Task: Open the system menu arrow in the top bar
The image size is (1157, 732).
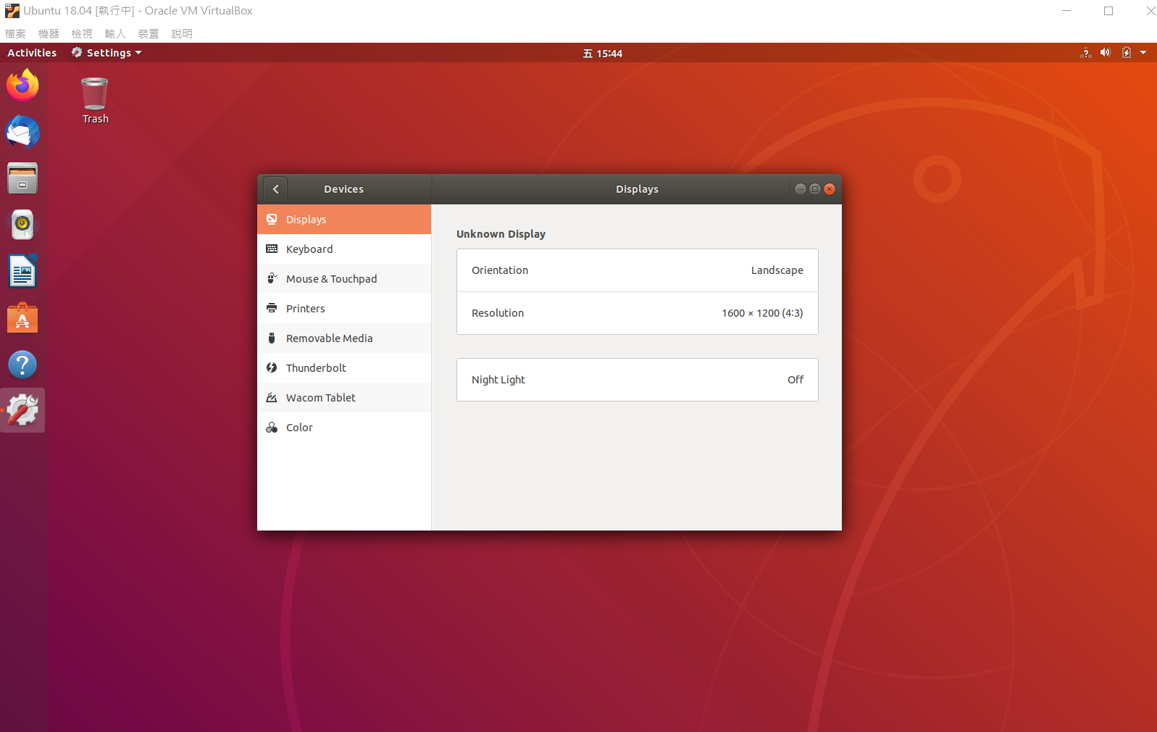Action: click(1143, 53)
